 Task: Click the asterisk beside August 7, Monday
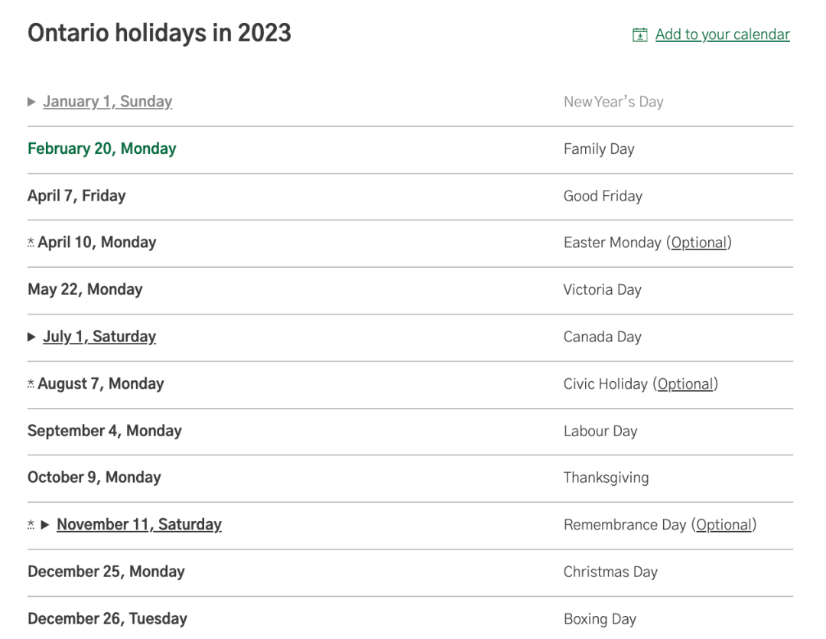click(x=31, y=384)
